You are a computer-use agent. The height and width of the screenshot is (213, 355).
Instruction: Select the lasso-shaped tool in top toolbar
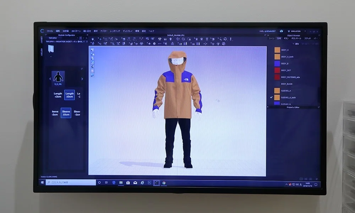tap(225, 39)
